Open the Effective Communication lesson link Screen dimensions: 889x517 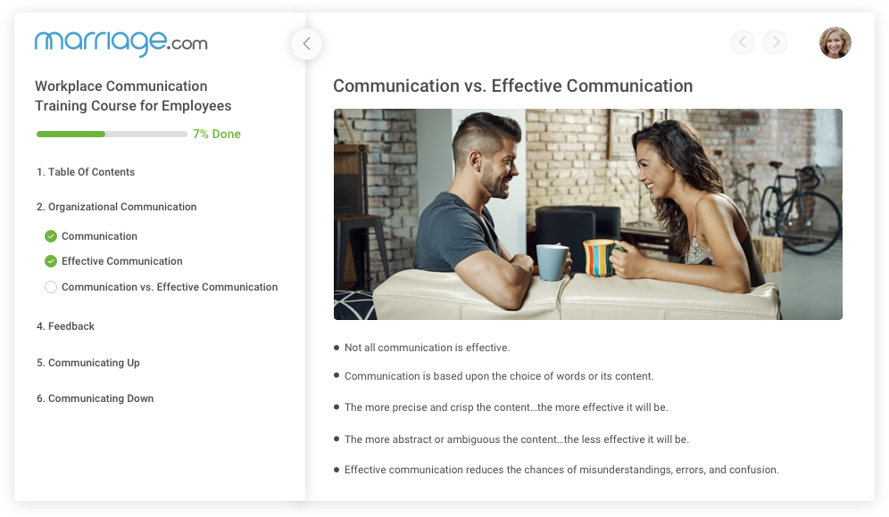pyautogui.click(x=121, y=261)
